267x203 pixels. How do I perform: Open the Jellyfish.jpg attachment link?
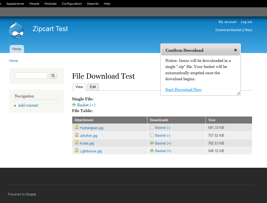click(x=88, y=136)
